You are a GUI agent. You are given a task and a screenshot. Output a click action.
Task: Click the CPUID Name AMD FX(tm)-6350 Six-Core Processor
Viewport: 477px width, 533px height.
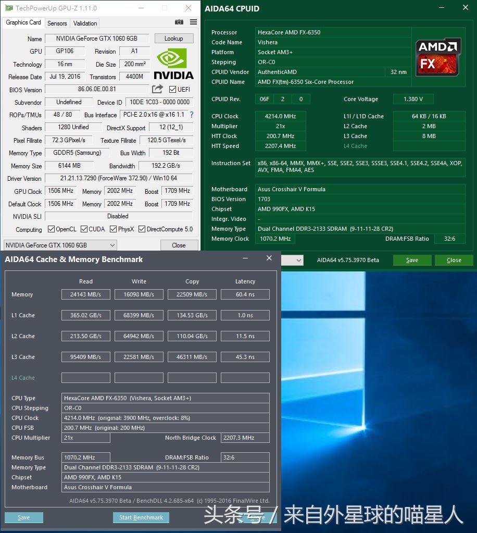333,82
